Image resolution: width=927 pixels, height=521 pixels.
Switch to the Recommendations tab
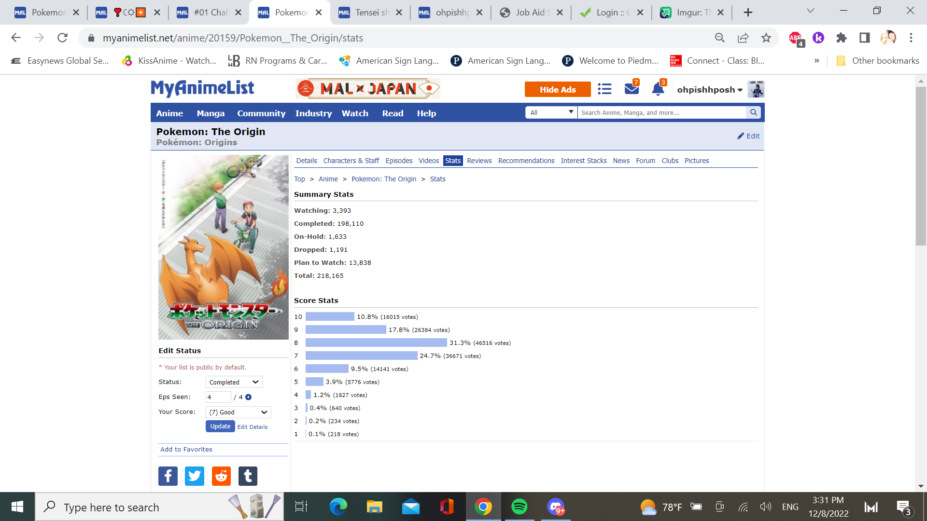[x=526, y=161]
